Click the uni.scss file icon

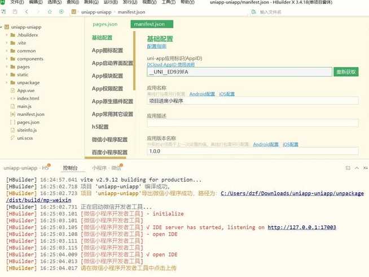(13, 138)
